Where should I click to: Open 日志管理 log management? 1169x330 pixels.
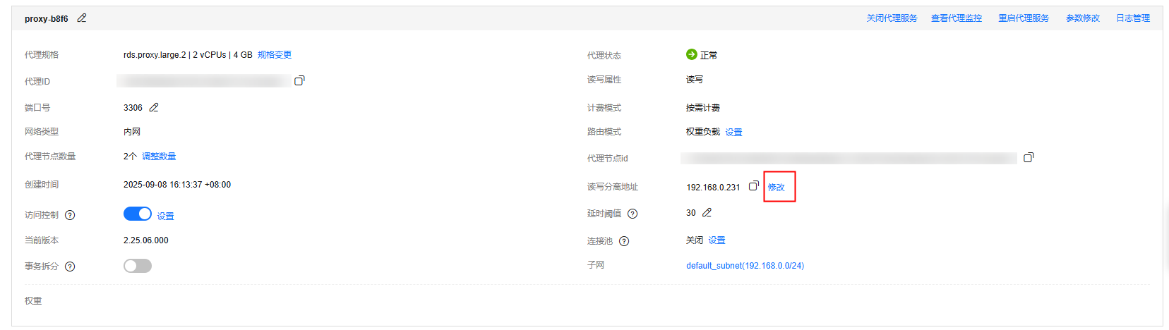pos(1132,18)
